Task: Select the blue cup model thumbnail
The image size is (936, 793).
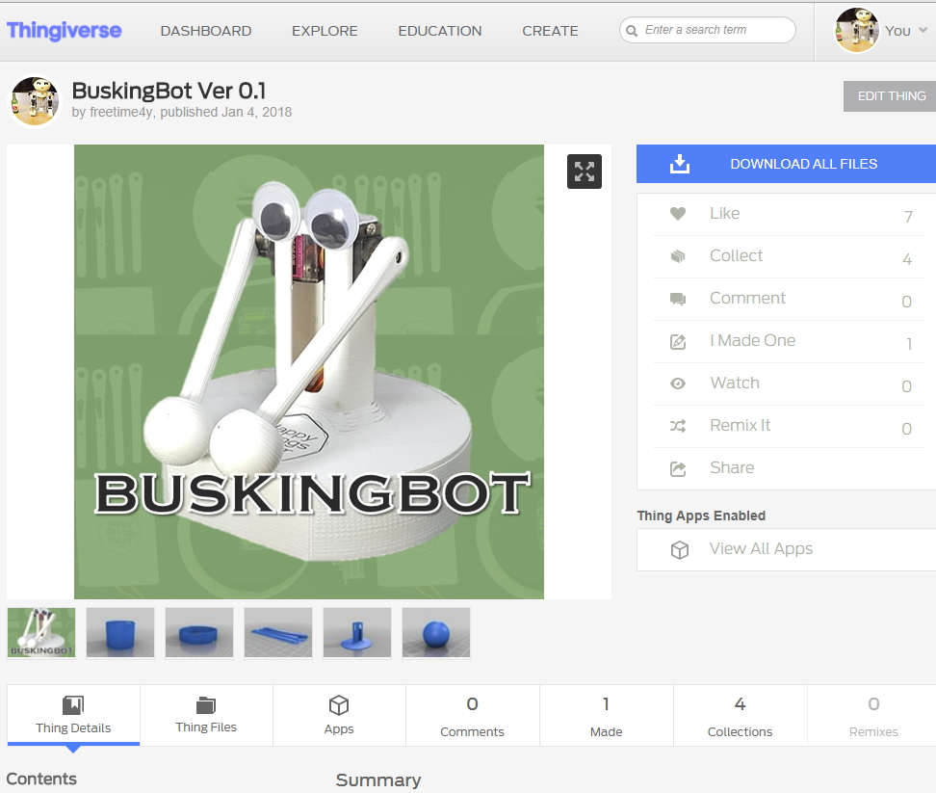Action: pyautogui.click(x=120, y=633)
